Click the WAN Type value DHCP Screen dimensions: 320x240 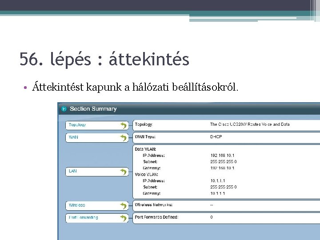tap(216, 137)
